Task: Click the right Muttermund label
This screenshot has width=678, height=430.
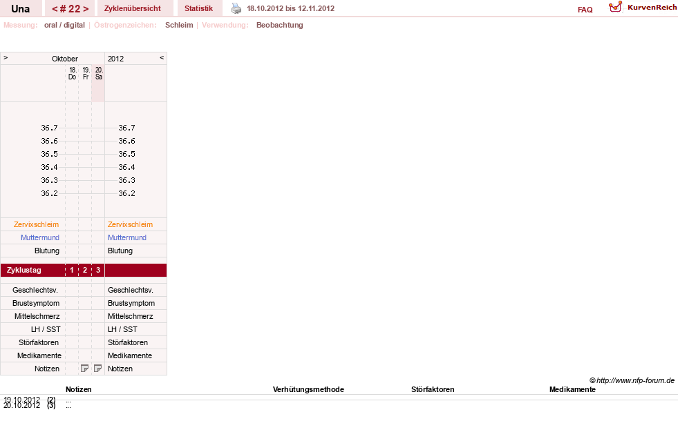Action: click(127, 237)
